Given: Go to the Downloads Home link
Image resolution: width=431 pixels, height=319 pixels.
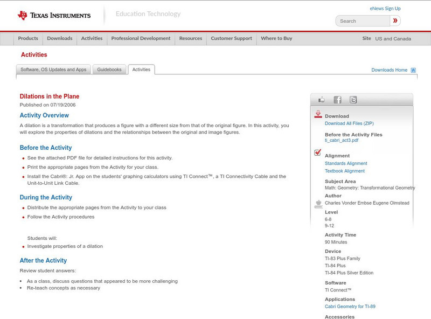Looking at the screenshot, I should [389, 70].
